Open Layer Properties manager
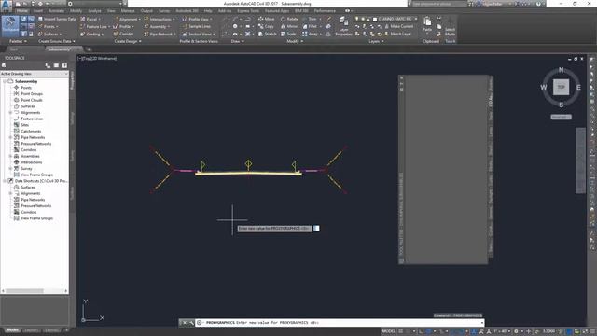This screenshot has width=597, height=336. coord(343,26)
